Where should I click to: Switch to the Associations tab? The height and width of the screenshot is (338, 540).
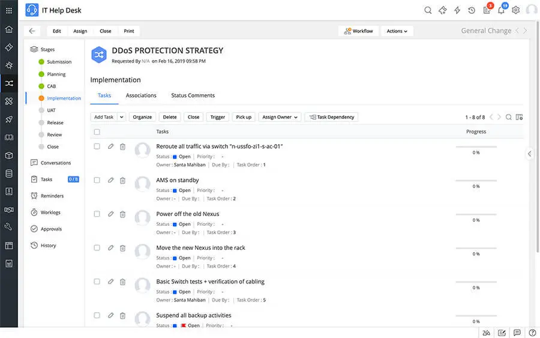coord(141,95)
